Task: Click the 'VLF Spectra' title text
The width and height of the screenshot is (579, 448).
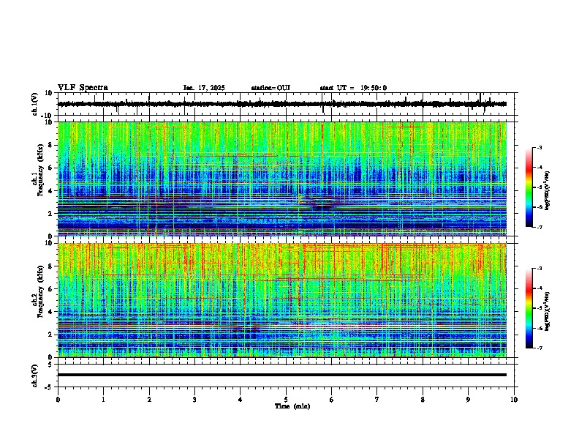Action: (83, 88)
